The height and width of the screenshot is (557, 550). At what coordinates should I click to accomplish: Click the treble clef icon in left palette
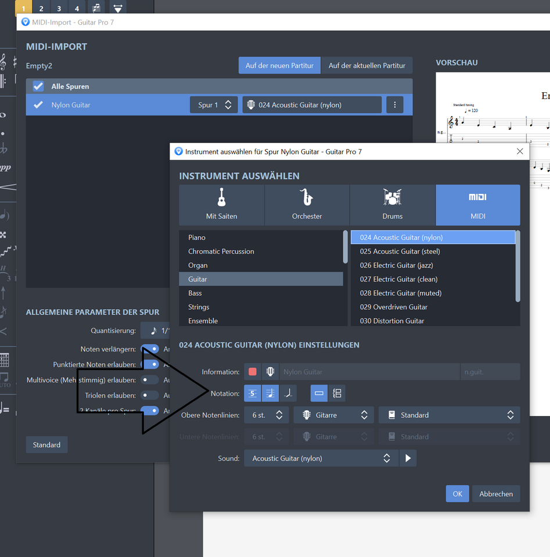[3, 62]
